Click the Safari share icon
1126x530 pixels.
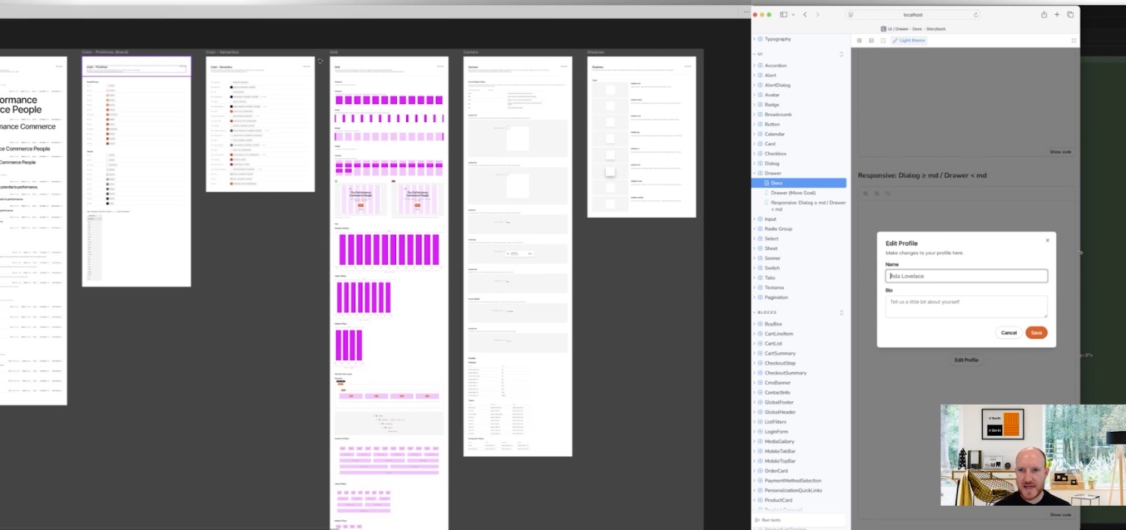pyautogui.click(x=1043, y=14)
